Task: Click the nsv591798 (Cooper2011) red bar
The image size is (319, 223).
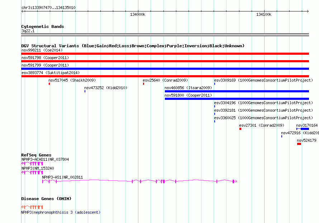Action: 165,61
